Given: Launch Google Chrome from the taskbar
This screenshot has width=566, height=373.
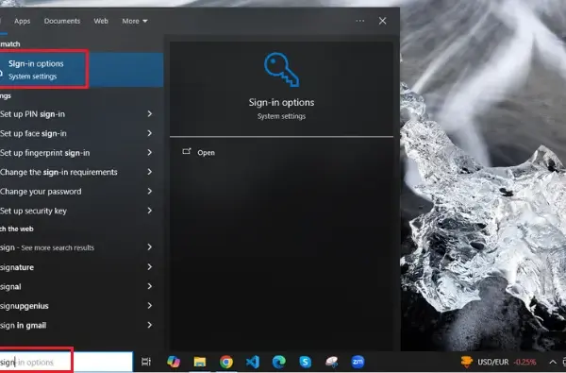Looking at the screenshot, I should (226, 362).
